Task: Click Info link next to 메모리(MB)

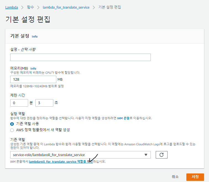Action: [x=33, y=68]
